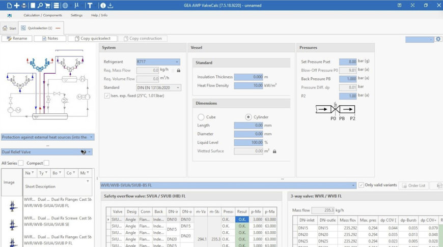Click valve image for WVR/WVB-SVUA/SVUB SE

[x=12, y=225]
